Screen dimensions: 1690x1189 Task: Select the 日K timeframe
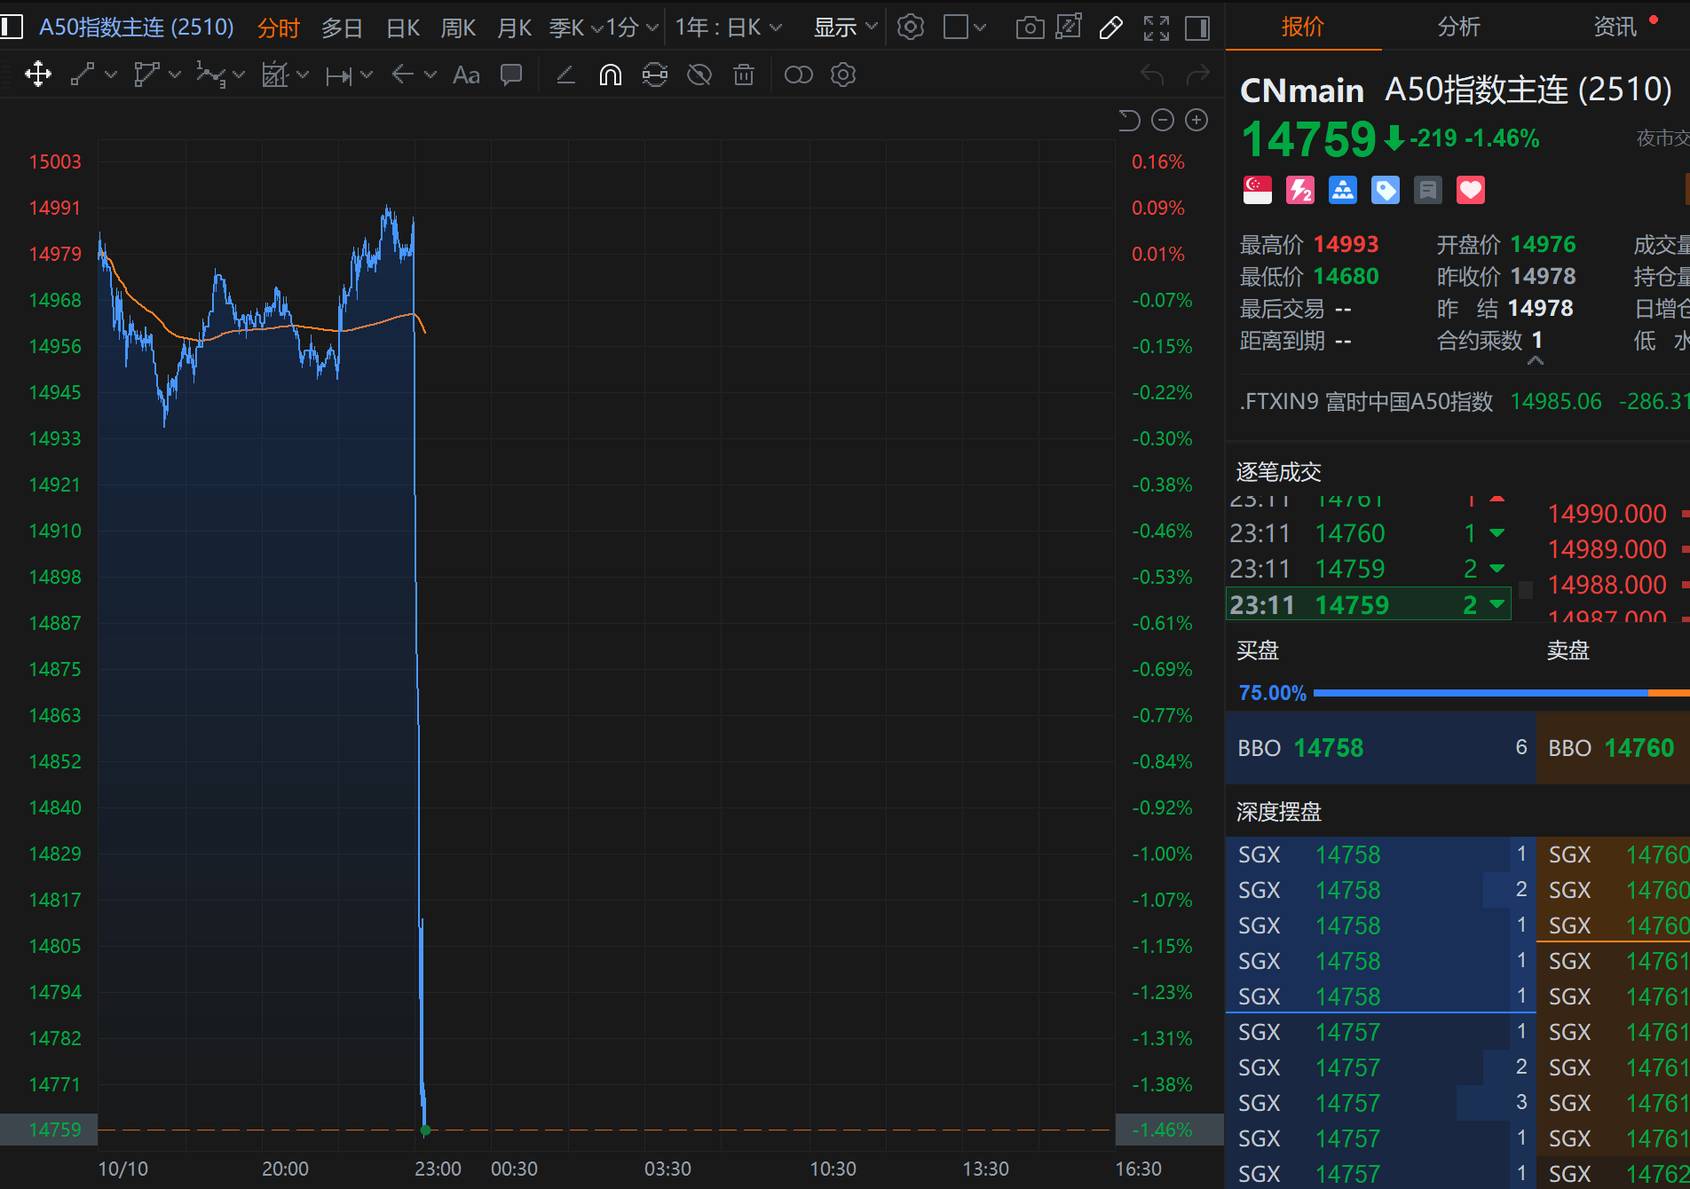[x=403, y=28]
